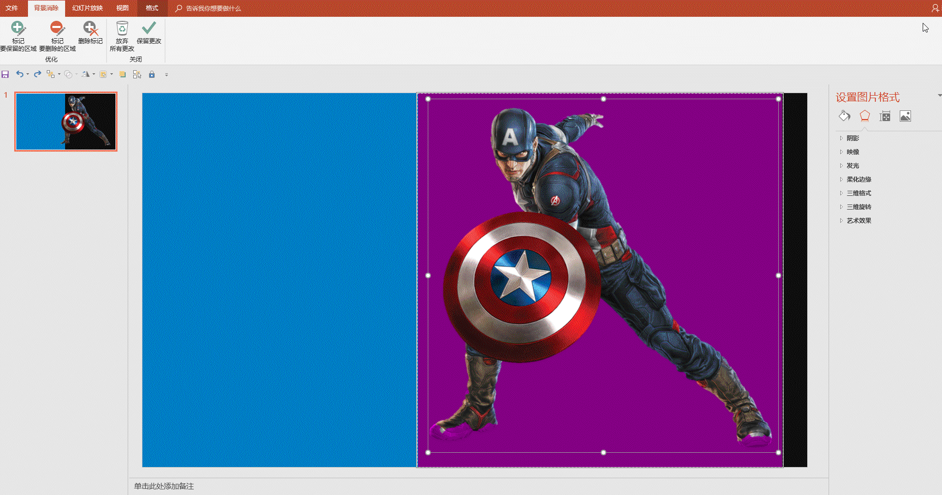Select slide 1 thumbnail in the slide panel
Viewport: 942px width, 495px height.
point(66,122)
